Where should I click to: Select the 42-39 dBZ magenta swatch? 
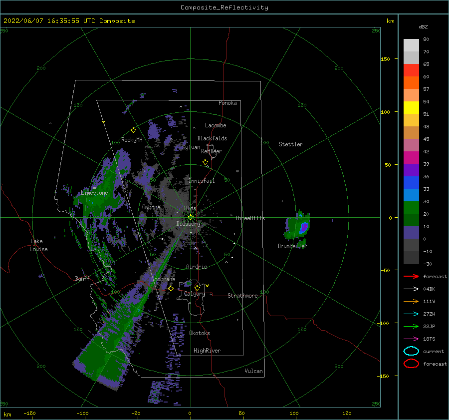411,158
